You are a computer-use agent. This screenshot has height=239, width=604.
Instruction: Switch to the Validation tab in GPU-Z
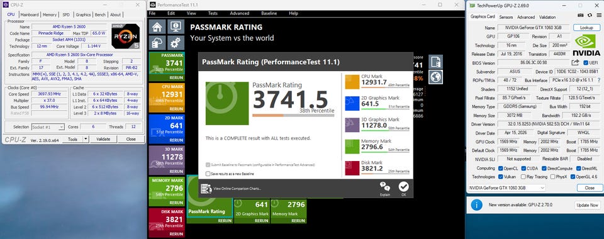pyautogui.click(x=547, y=17)
